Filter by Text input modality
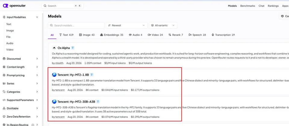 [x=9, y=24]
